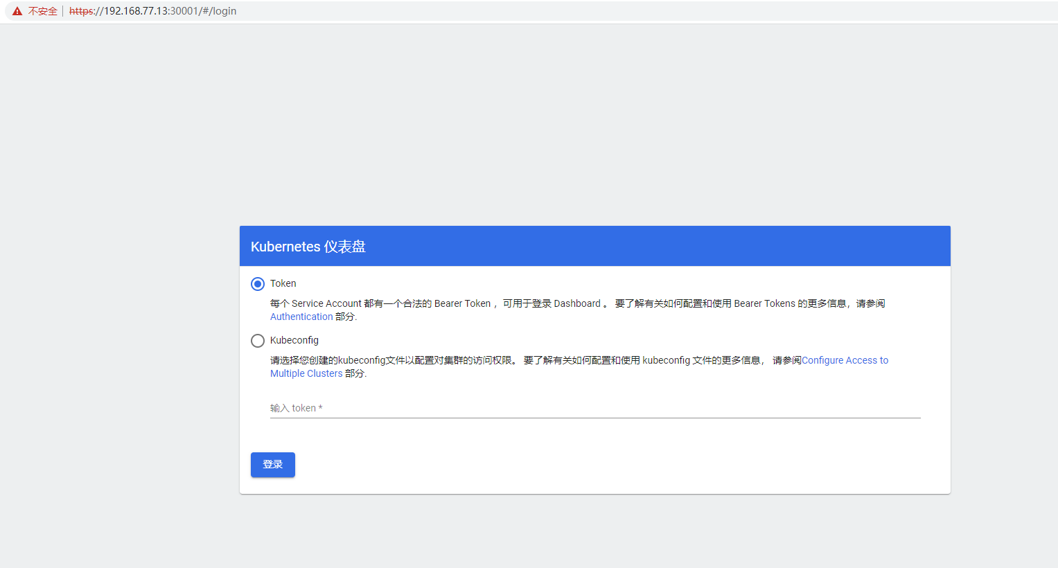Click the Service Account Bearer Token description
The width and height of the screenshot is (1058, 568).
(x=578, y=310)
